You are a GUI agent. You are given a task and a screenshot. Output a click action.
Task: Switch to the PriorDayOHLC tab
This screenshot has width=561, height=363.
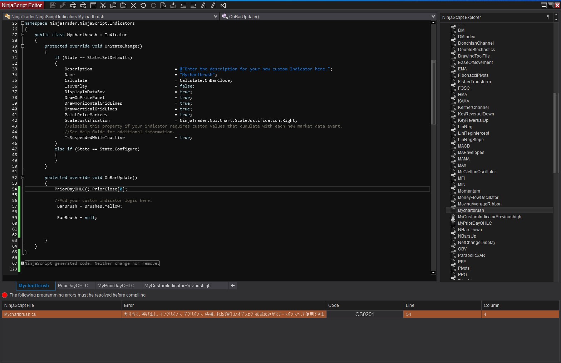pos(73,285)
